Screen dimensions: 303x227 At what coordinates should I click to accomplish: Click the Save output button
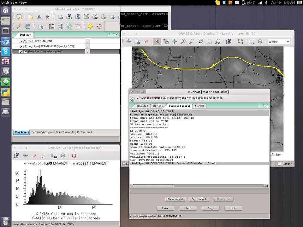point(199,199)
